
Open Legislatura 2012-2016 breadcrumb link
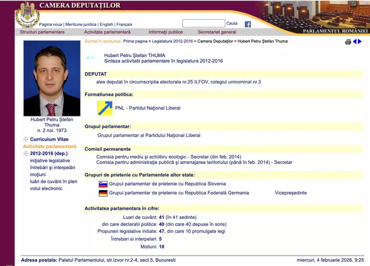[172, 41]
